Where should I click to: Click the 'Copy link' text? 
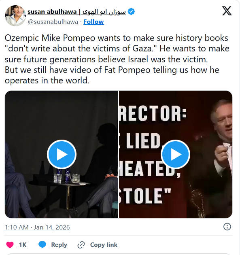104,245
